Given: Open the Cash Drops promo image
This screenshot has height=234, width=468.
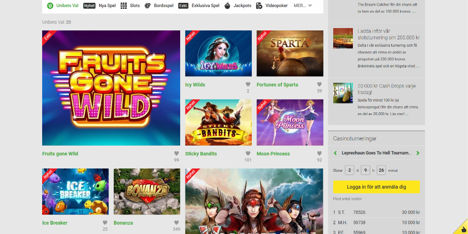Looking at the screenshot, I should 343,93.
